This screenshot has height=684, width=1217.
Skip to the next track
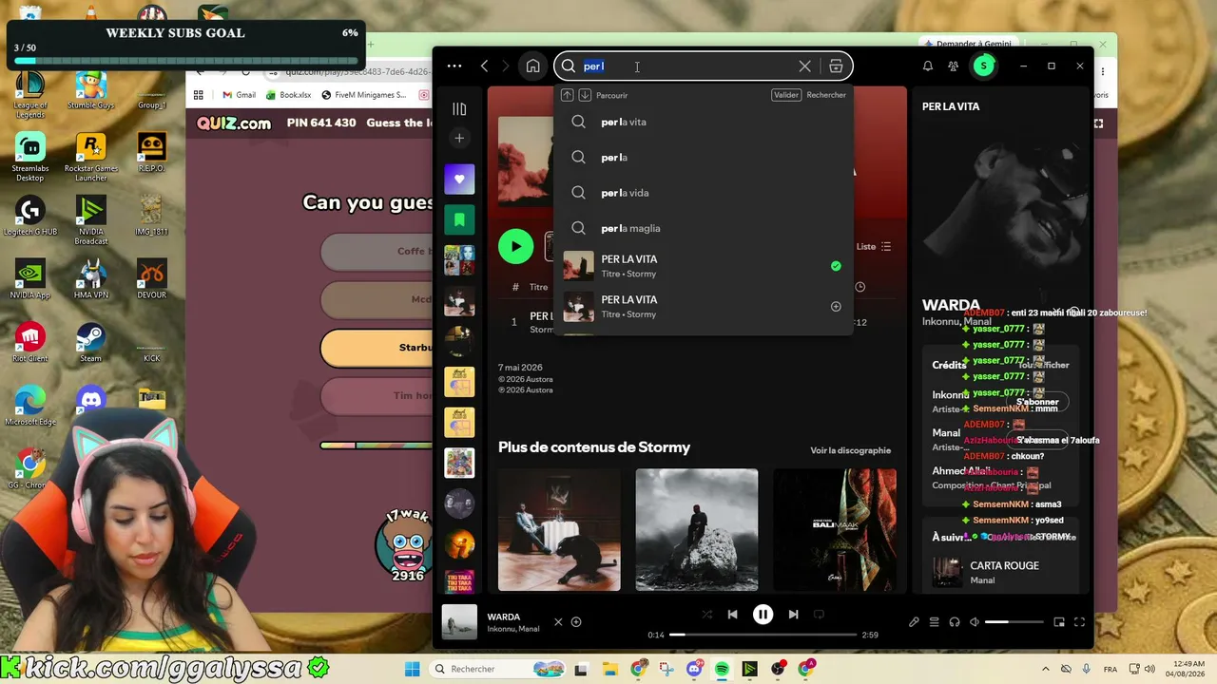tap(793, 615)
